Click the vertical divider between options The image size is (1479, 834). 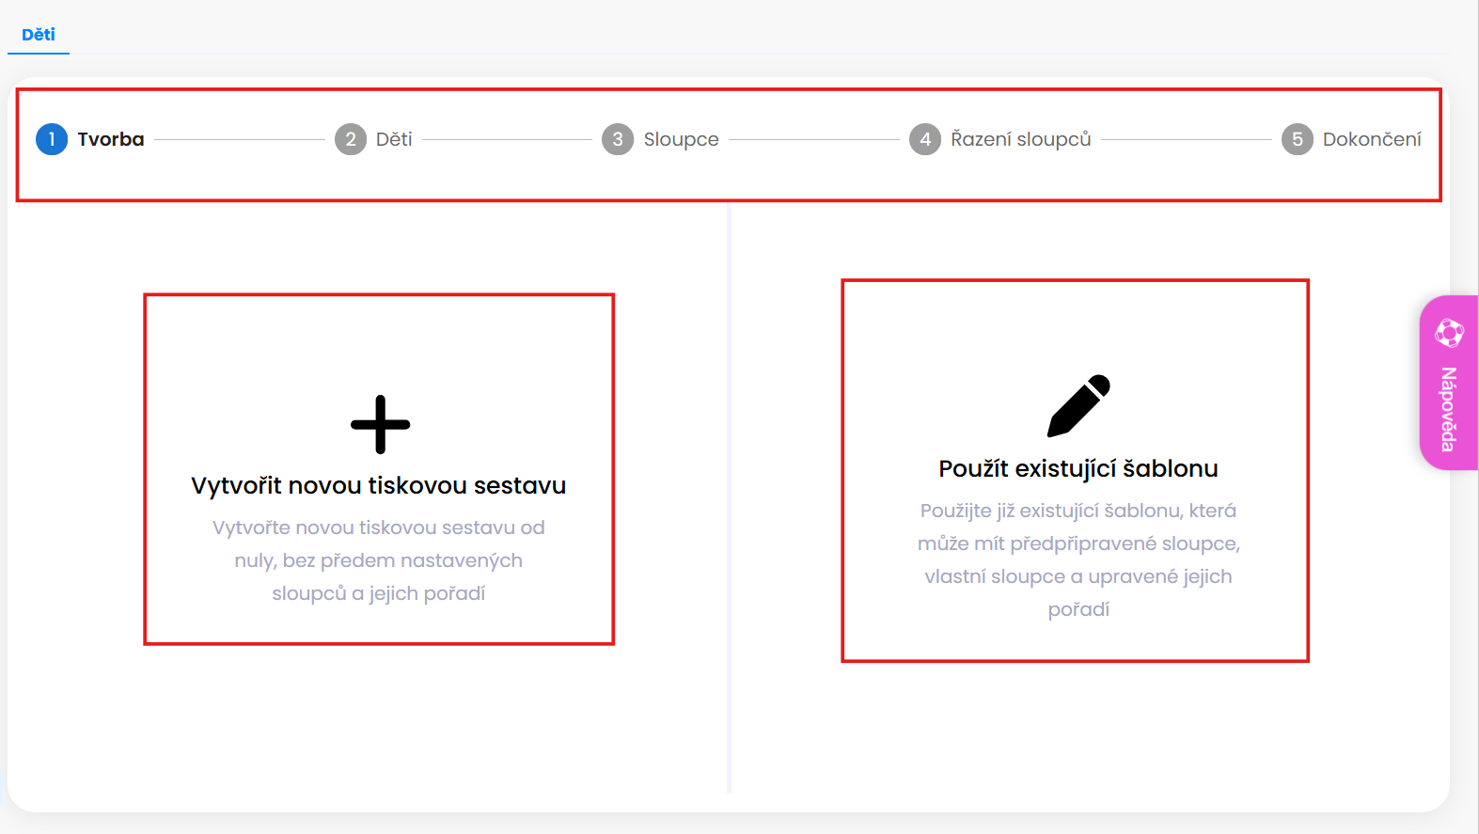click(729, 498)
